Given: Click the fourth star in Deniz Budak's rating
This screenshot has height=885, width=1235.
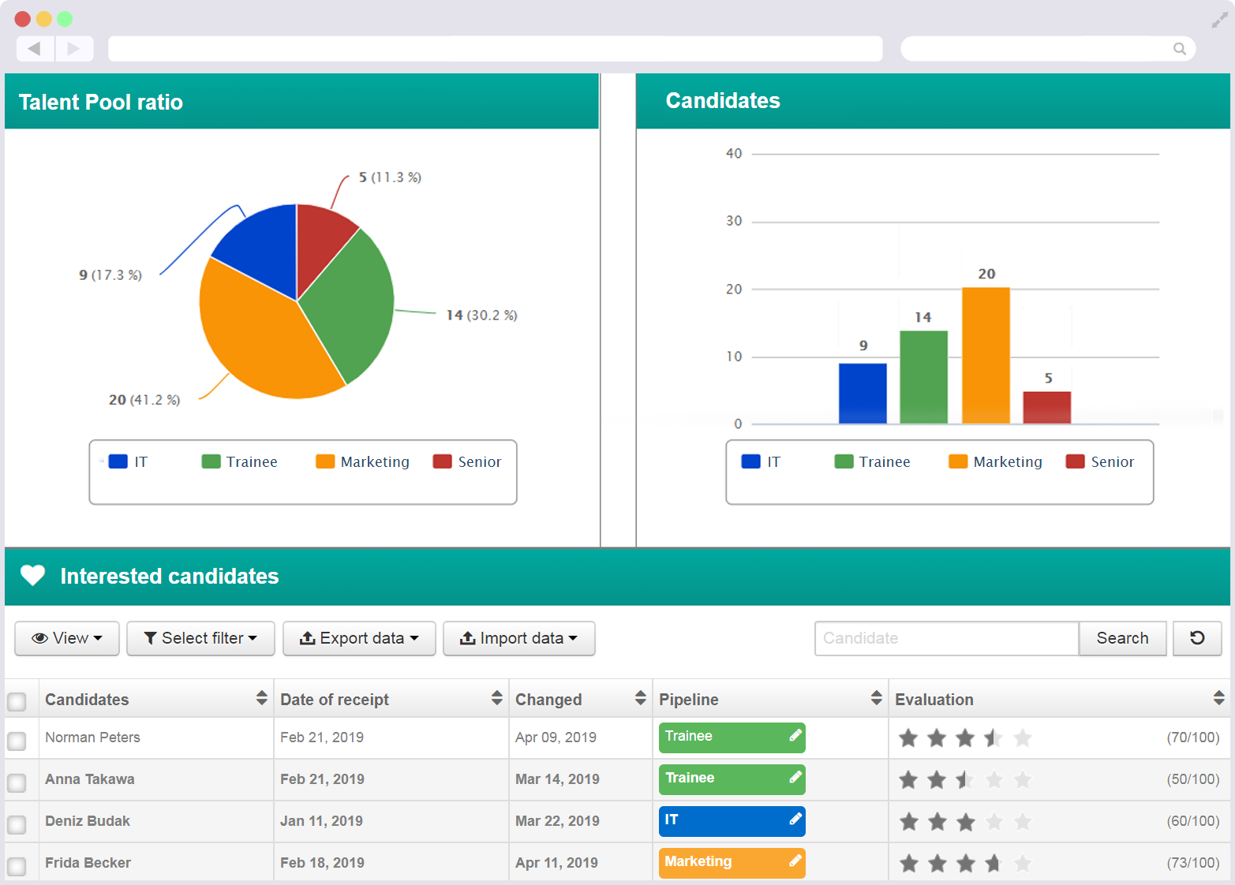Looking at the screenshot, I should point(994,821).
